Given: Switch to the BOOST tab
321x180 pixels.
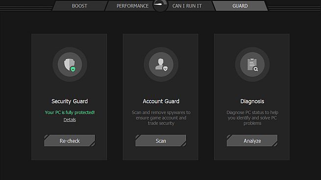Looking at the screenshot, I should [80, 6].
